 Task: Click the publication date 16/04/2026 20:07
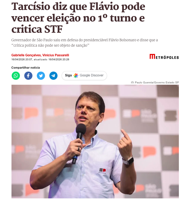(22, 60)
